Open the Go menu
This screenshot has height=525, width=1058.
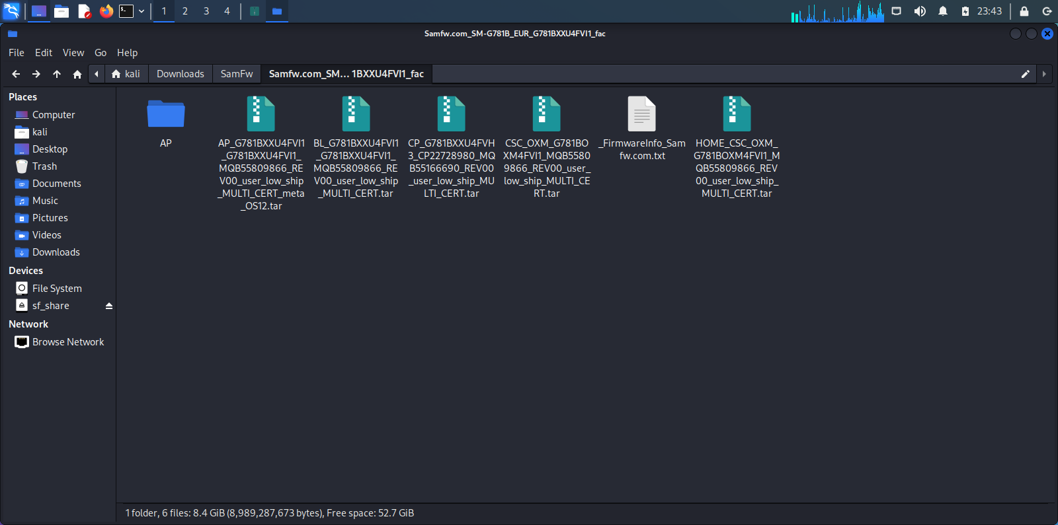pyautogui.click(x=101, y=53)
